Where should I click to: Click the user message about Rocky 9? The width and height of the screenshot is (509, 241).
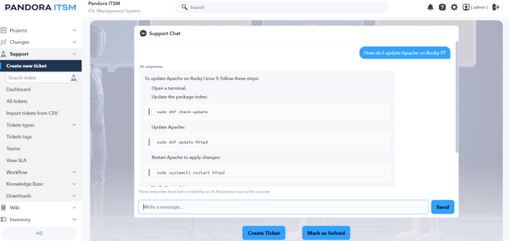[x=405, y=53]
